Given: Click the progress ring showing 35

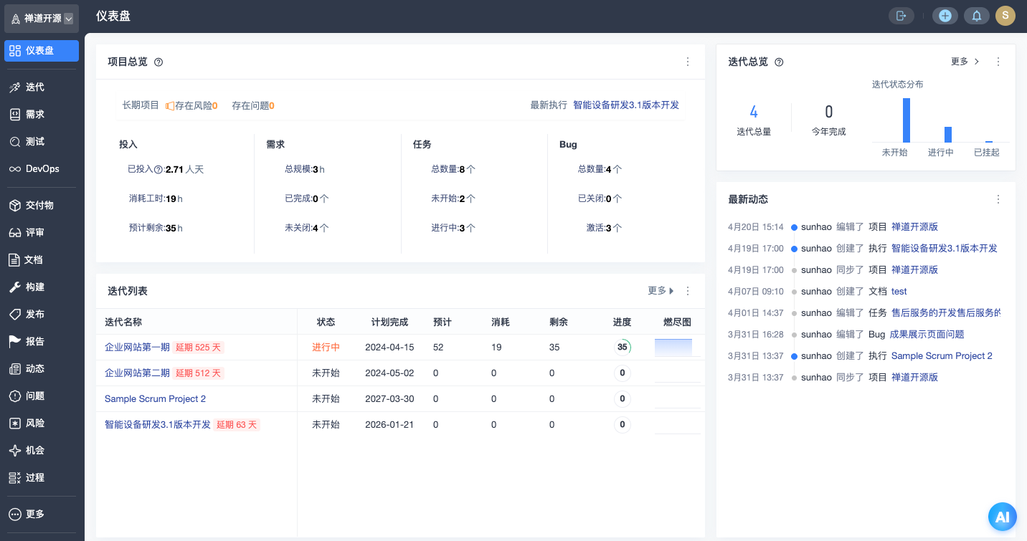Looking at the screenshot, I should [x=622, y=348].
